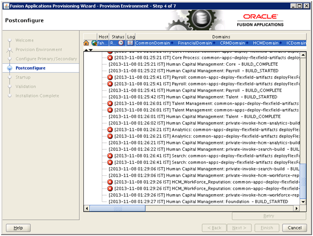Select the Installation Complete step
Image resolution: width=313 pixels, height=236 pixels.
[37, 96]
